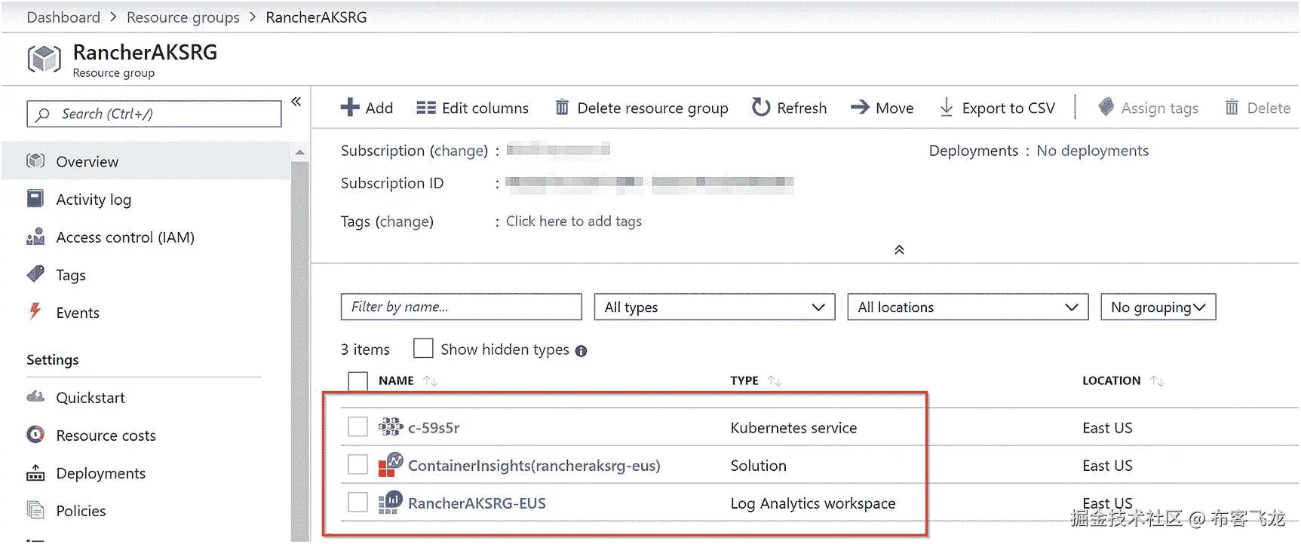The height and width of the screenshot is (544, 1301).
Task: Click the ContainerInsights solution icon
Action: coord(391,465)
